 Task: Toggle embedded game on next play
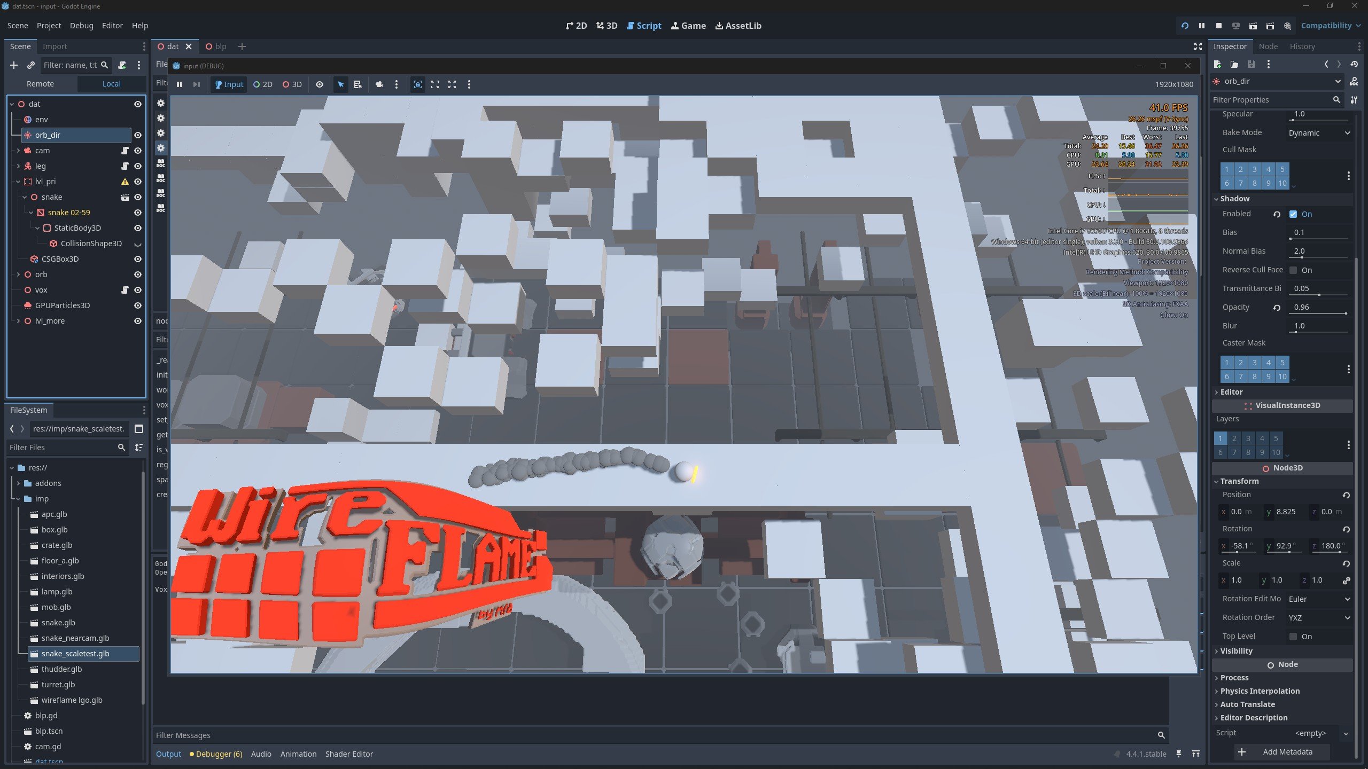[418, 84]
